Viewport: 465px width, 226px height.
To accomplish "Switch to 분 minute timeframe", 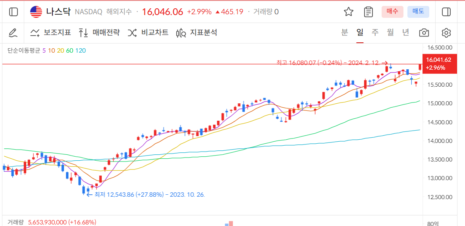I will [344, 32].
